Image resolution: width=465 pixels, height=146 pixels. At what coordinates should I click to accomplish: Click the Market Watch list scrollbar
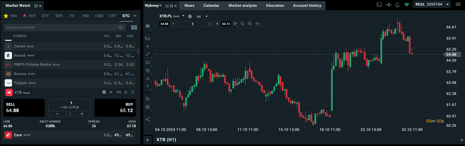(138, 52)
